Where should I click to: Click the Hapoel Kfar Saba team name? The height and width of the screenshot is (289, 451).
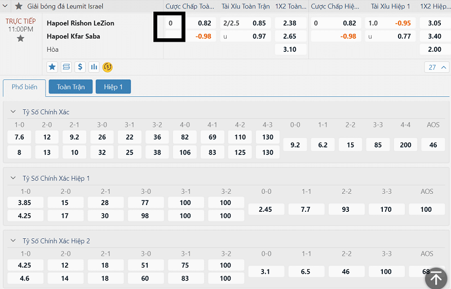tap(73, 36)
